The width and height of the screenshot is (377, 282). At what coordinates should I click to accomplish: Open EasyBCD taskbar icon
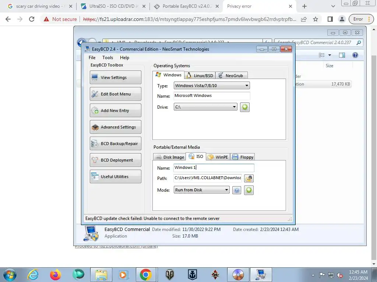(x=261, y=275)
